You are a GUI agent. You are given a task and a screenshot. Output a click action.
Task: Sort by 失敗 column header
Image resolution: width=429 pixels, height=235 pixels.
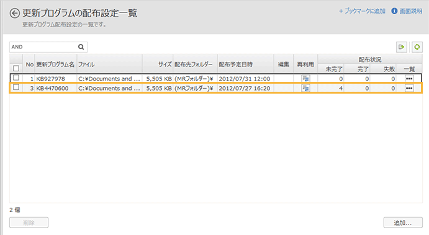[383, 69]
